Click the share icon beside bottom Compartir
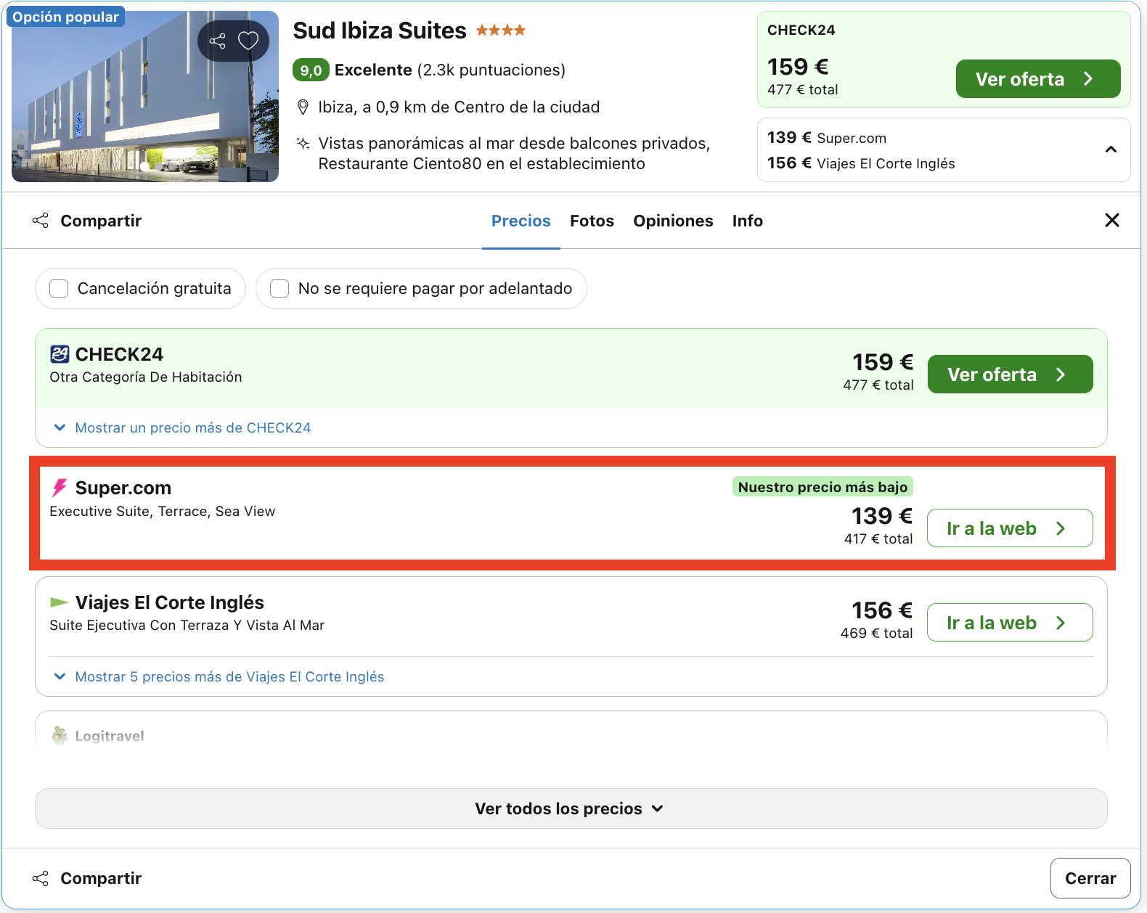Image resolution: width=1147 pixels, height=913 pixels. 41,878
